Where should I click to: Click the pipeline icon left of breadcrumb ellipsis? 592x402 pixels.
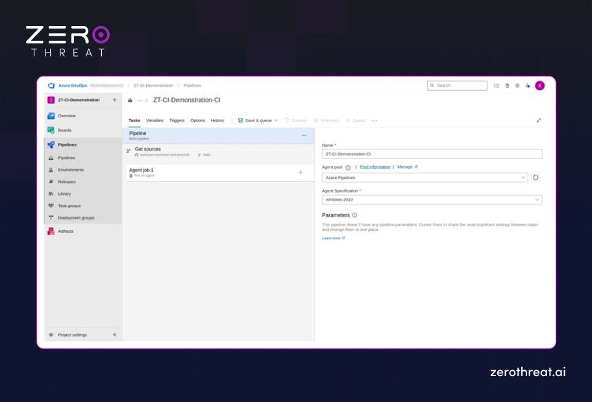tap(130, 100)
